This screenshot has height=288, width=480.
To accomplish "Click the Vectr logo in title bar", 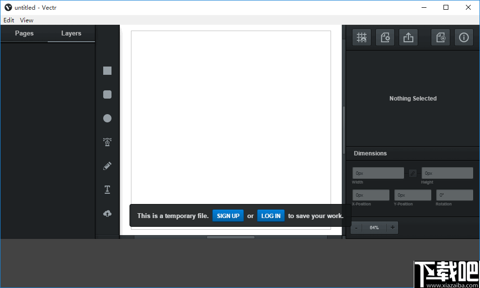I will click(x=8, y=7).
